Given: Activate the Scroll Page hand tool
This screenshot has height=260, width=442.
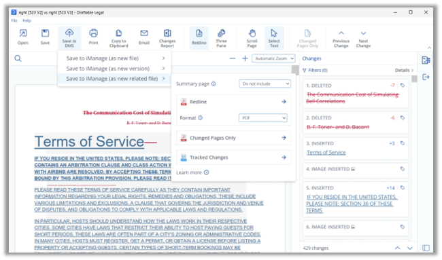Looking at the screenshot, I should pyautogui.click(x=252, y=38).
